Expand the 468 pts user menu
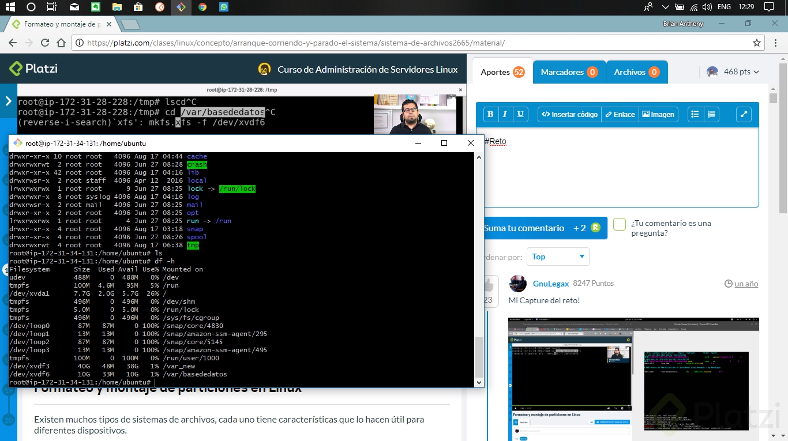 coord(733,71)
